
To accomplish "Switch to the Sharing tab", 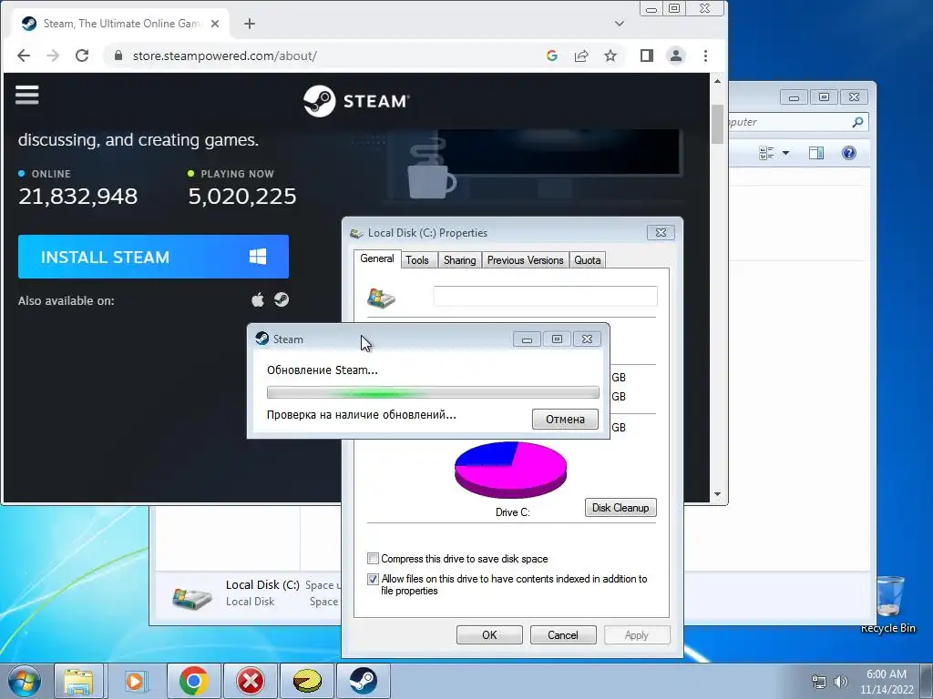I will point(459,260).
